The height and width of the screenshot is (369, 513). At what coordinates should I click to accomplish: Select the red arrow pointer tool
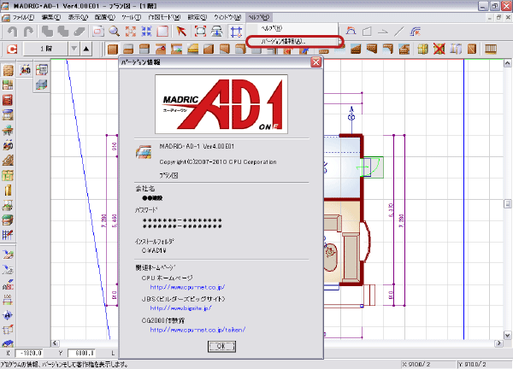(x=181, y=32)
